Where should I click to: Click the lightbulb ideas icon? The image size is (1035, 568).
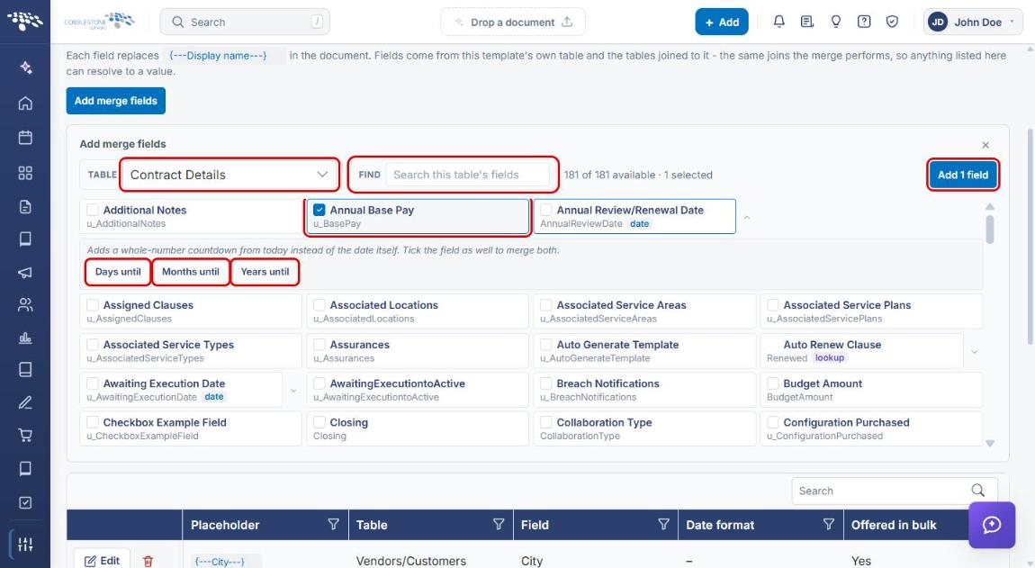point(836,22)
